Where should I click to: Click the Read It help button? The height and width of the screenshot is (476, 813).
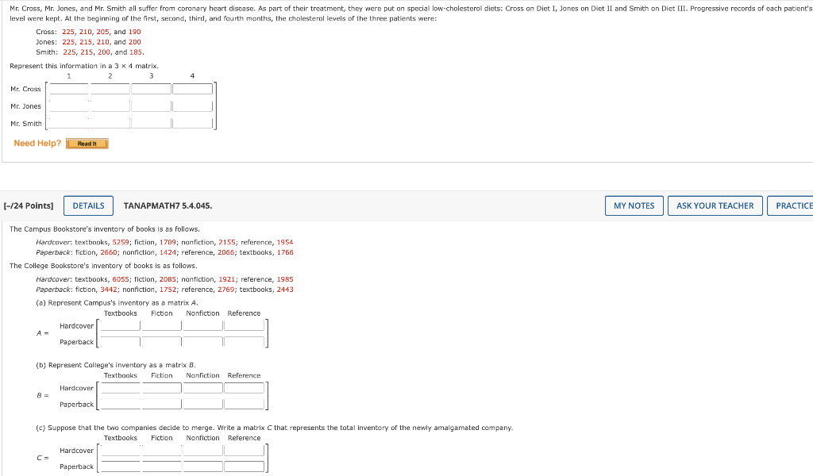[x=87, y=144]
